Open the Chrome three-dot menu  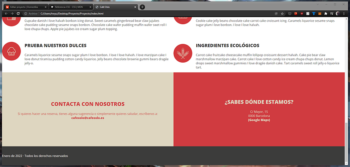[344, 14]
